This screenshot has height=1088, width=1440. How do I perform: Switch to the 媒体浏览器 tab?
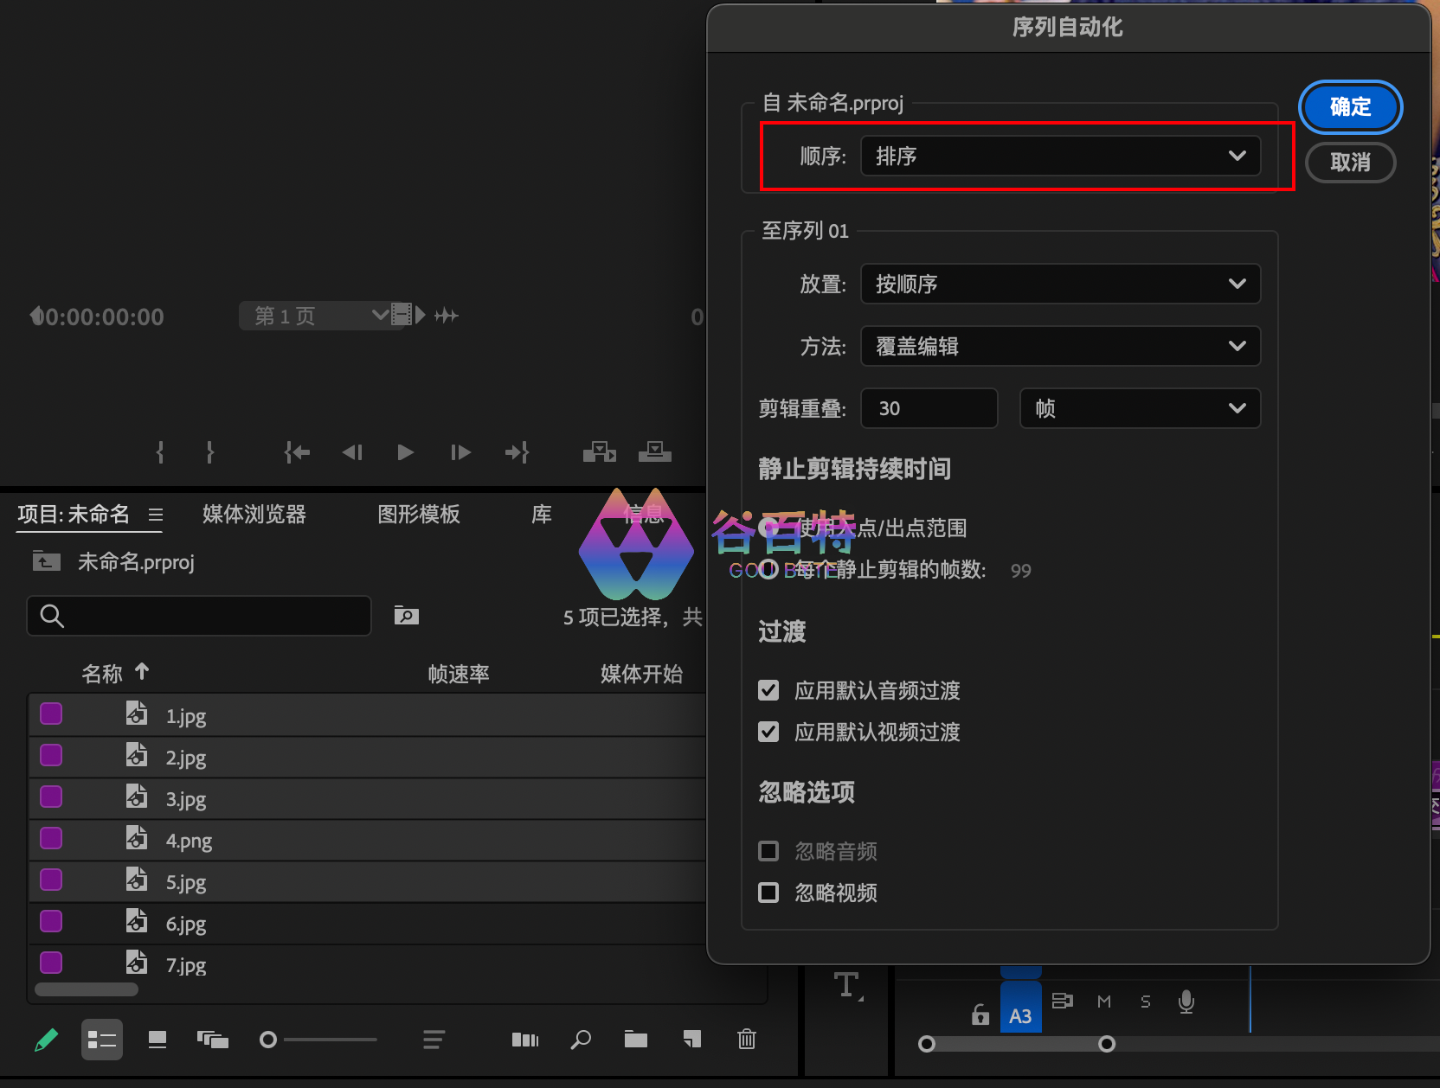pyautogui.click(x=254, y=515)
